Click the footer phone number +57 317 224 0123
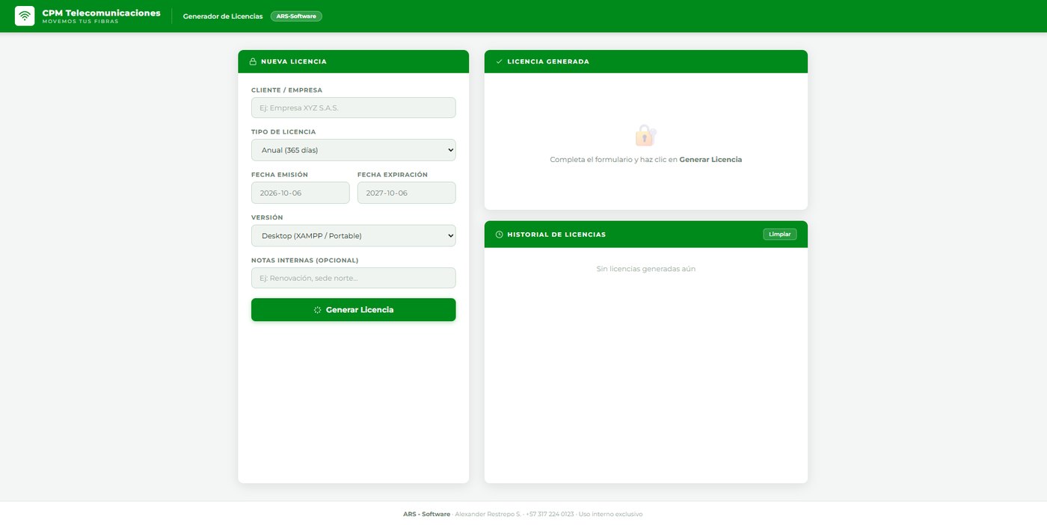 (550, 515)
